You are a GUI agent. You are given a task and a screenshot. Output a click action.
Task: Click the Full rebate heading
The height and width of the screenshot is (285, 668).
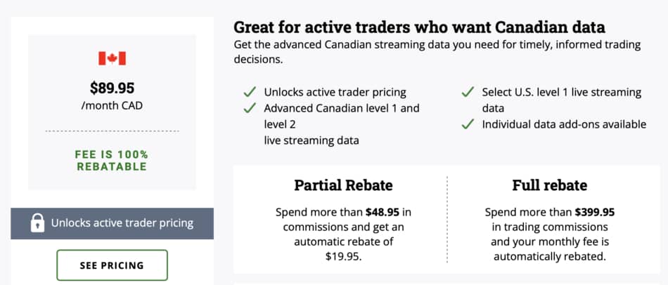coord(550,185)
